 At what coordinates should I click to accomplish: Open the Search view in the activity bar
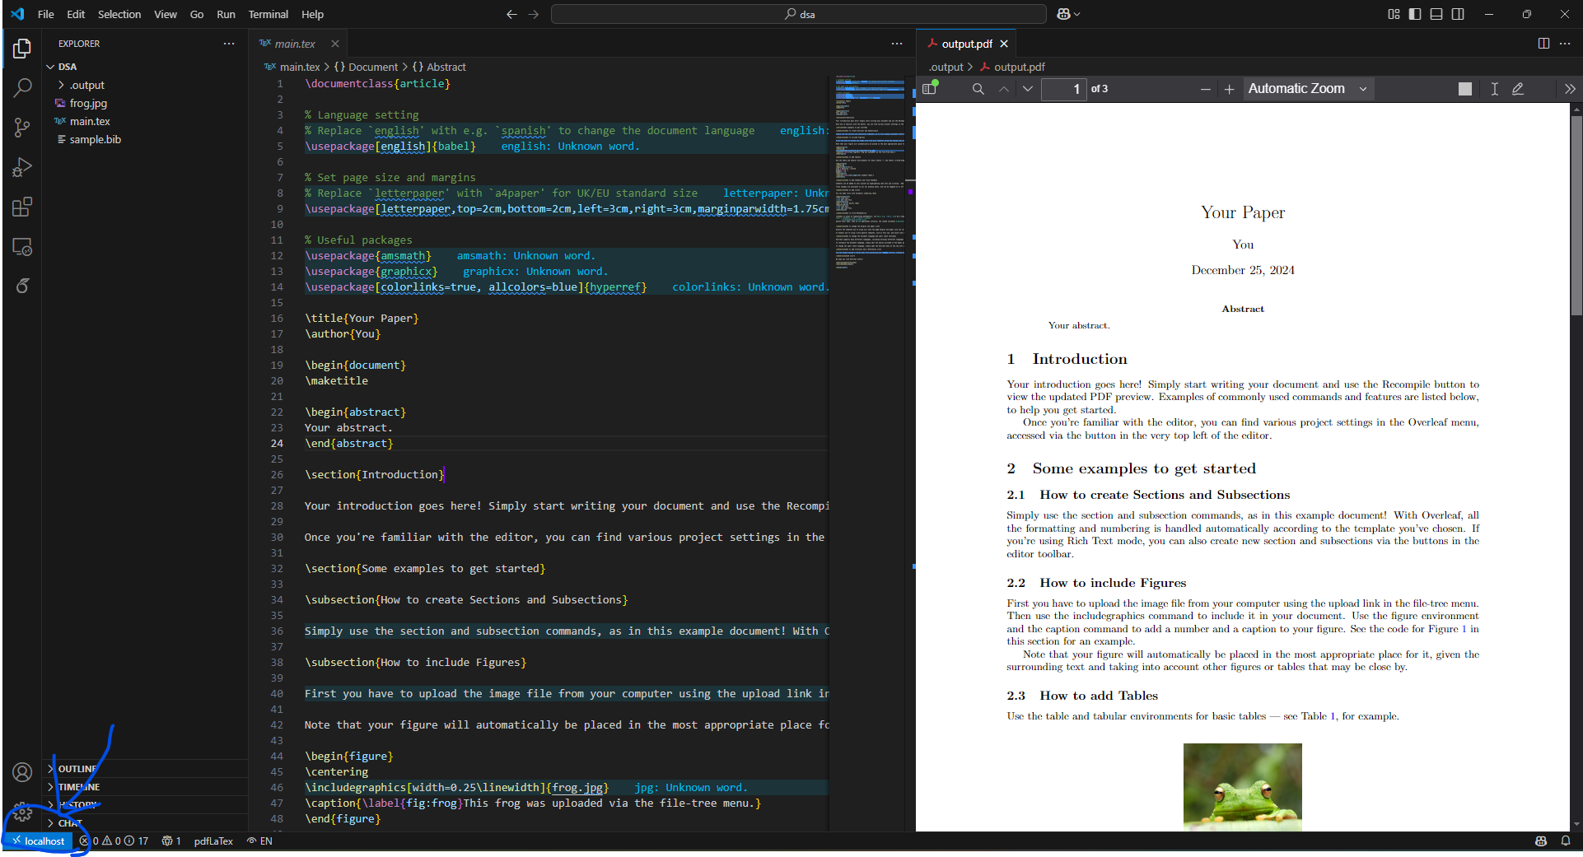coord(22,86)
